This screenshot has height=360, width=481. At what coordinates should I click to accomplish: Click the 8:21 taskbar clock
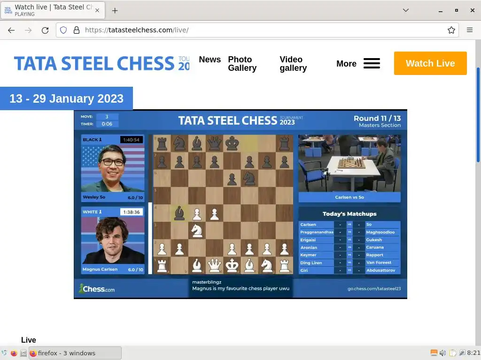click(x=473, y=353)
